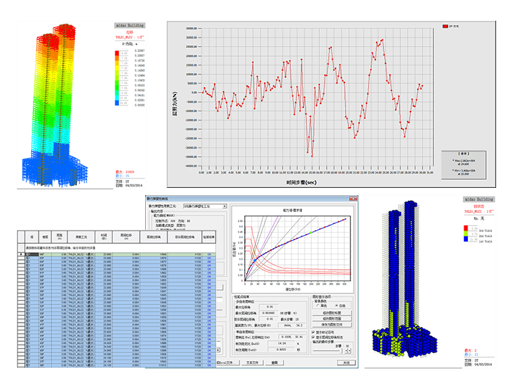Click the green 2nd Yield swatch in hinge legend
This screenshot has height=390, width=513.
click(x=466, y=234)
